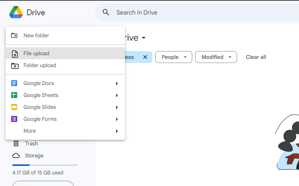Remove the Videos filter chip with X
This screenshot has width=299, height=186.
[145, 57]
